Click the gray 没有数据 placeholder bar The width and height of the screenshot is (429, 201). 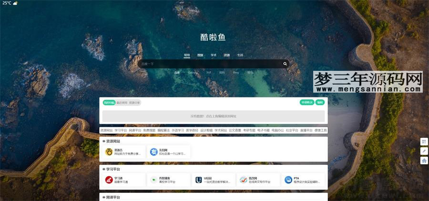click(x=214, y=116)
